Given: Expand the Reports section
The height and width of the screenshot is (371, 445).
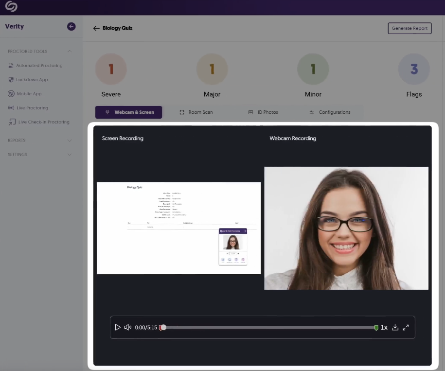Looking at the screenshot, I should [x=70, y=141].
